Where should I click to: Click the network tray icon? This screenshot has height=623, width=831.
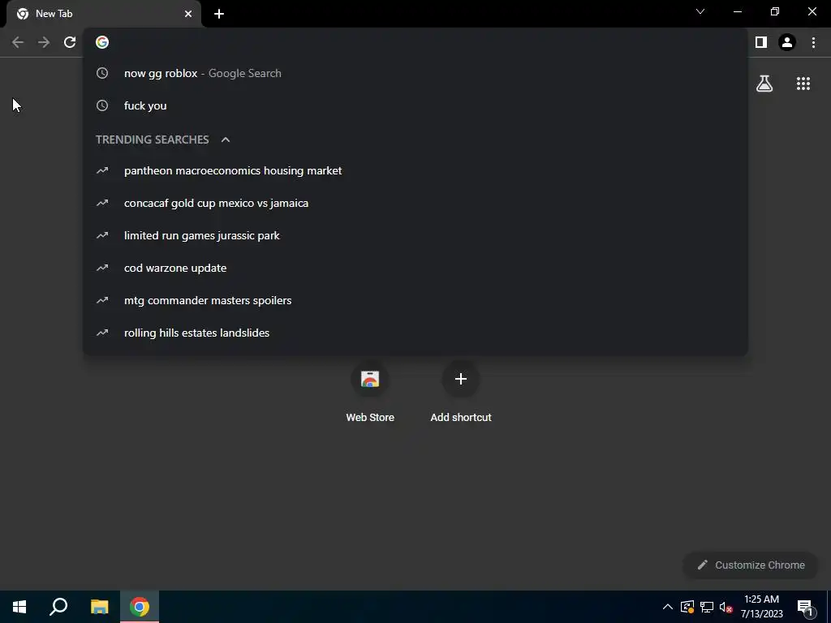click(x=707, y=607)
